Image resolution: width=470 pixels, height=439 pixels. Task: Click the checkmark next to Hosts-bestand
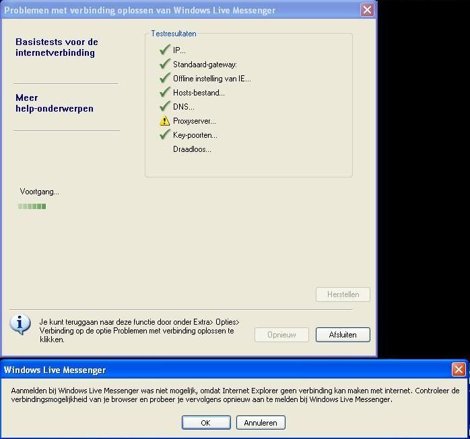click(x=164, y=92)
